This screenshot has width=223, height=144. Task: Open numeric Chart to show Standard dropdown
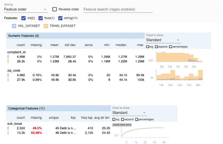[163, 40]
